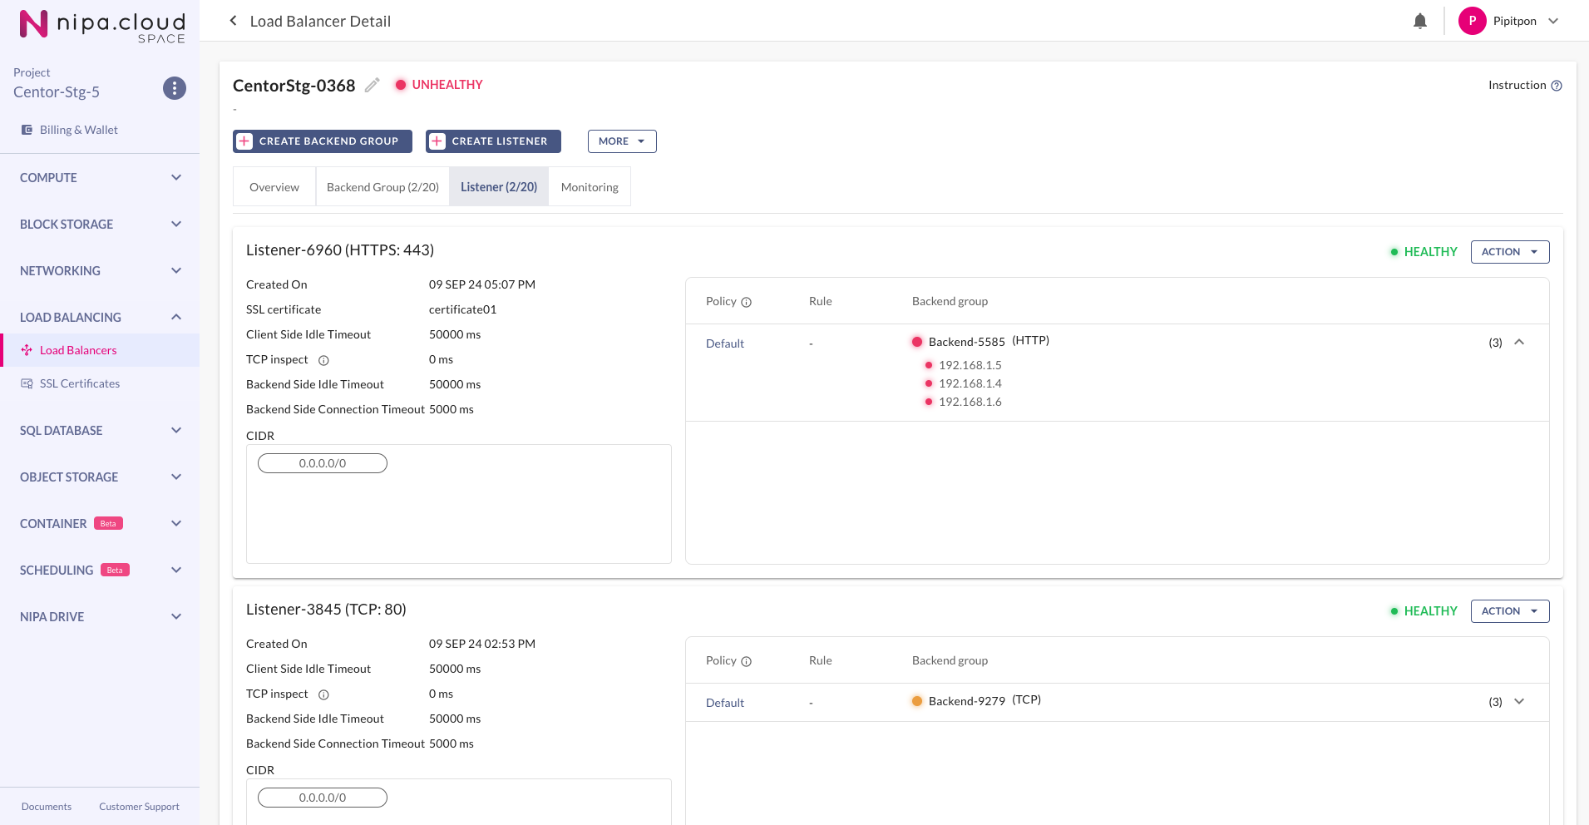
Task: Open the Documents footer link
Action: pos(47,807)
